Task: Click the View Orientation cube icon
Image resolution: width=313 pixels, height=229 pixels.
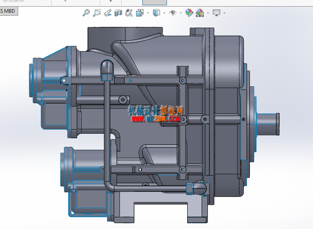Action: 140,13
